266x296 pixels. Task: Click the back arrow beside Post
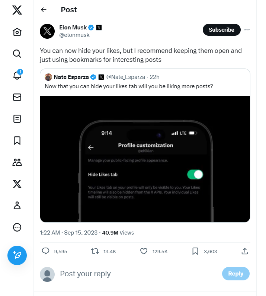44,10
